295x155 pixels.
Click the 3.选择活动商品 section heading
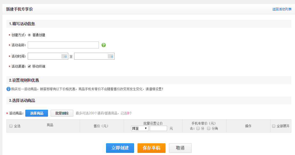click(x=22, y=101)
